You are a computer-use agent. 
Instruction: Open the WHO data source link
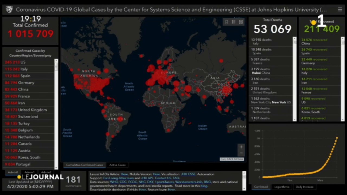(114, 182)
